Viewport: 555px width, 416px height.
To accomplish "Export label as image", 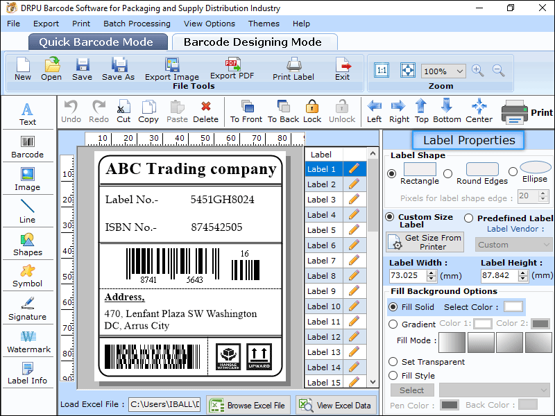I will pos(172,69).
